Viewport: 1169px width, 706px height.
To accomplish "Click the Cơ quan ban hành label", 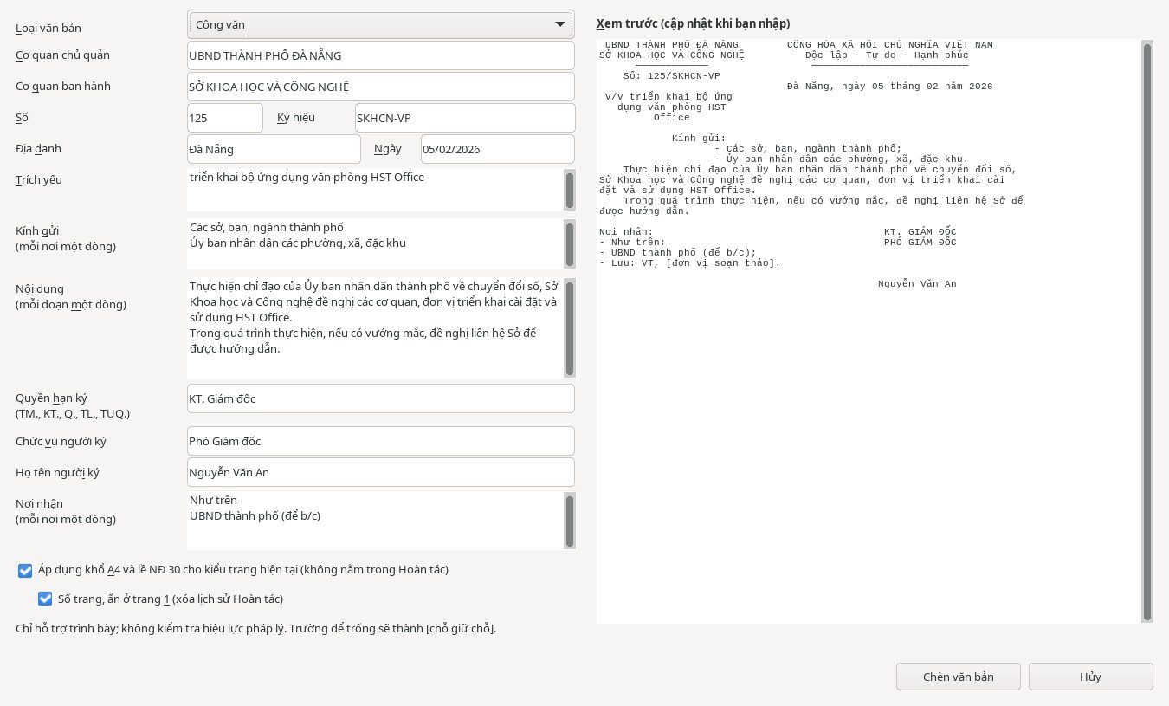I will pyautogui.click(x=63, y=87).
